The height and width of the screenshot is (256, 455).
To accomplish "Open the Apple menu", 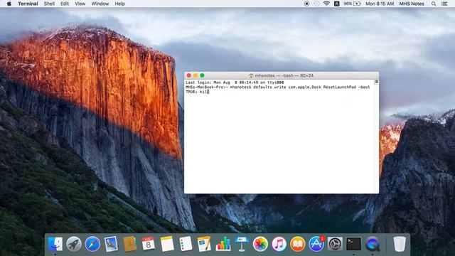I will (9, 4).
